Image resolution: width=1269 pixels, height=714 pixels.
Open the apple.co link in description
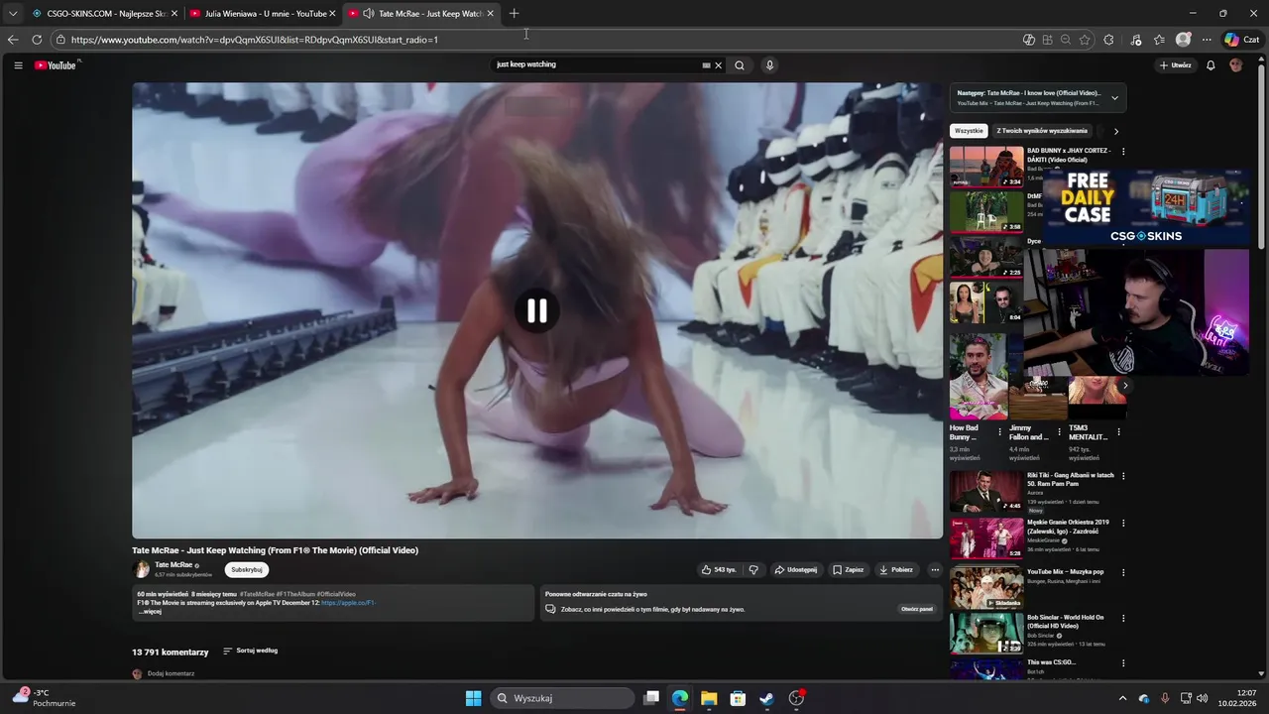(x=348, y=603)
